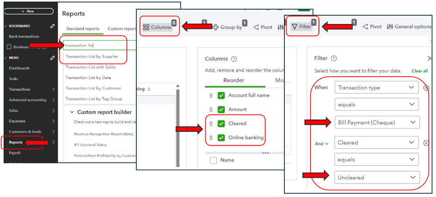Switch to the Standard reports tab
Image resolution: width=436 pixels, height=197 pixels.
click(x=83, y=29)
